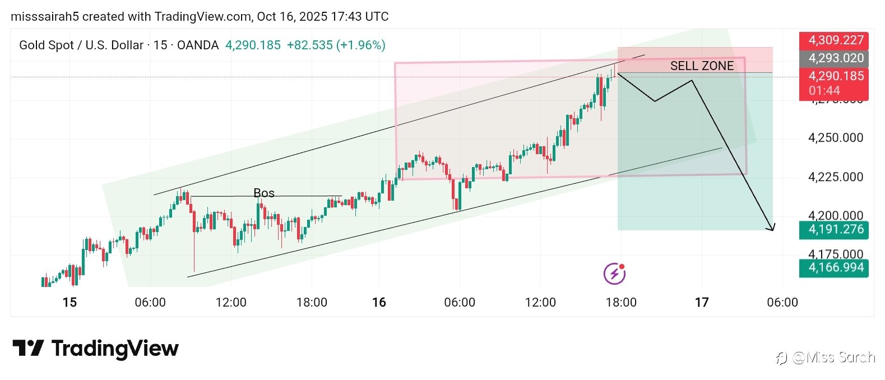Click the TradingView logo icon
885x380 pixels.
[x=27, y=348]
